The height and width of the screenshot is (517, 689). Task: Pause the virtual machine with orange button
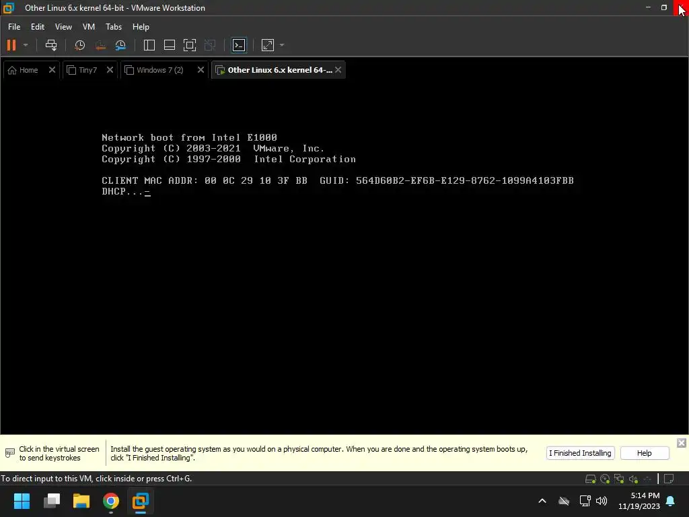[11, 45]
